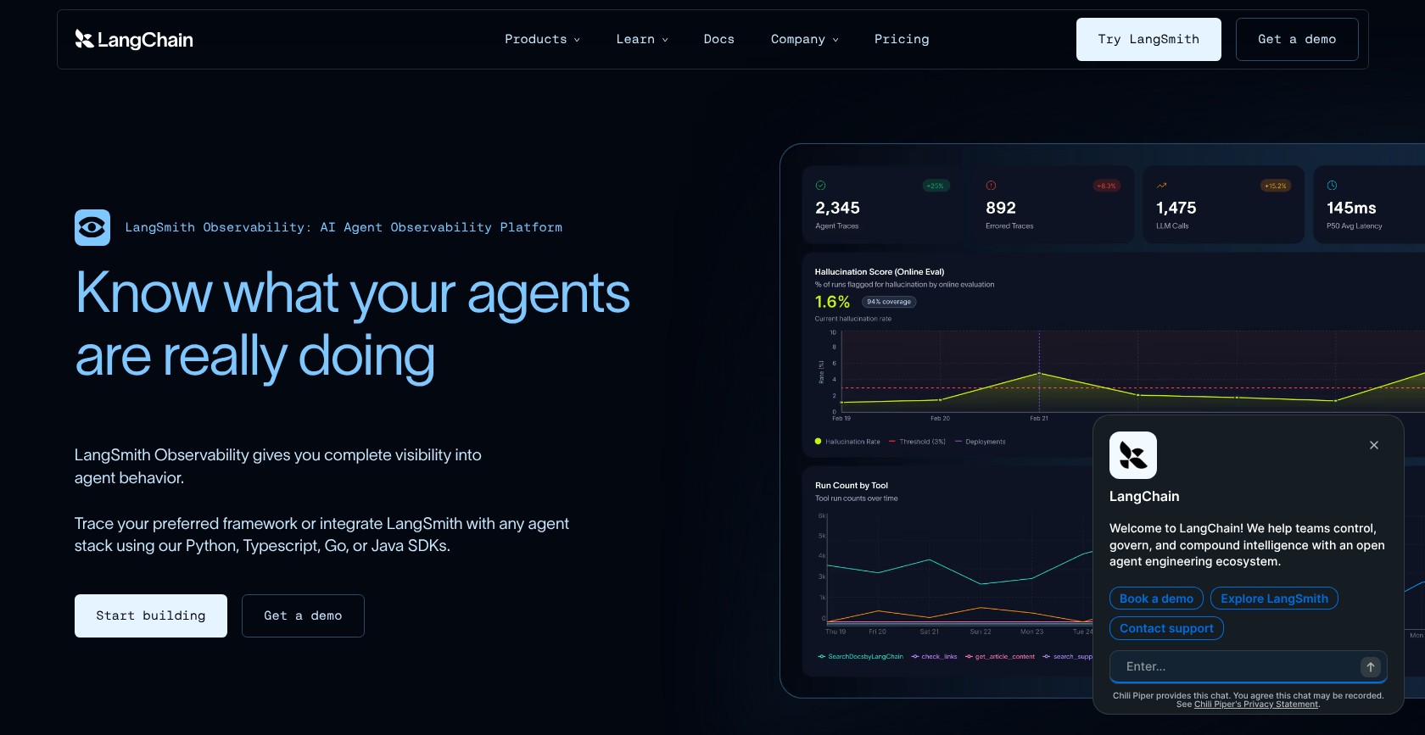Screen dimensions: 1425x735
Task: Open the Company dropdown menu
Action: (805, 39)
